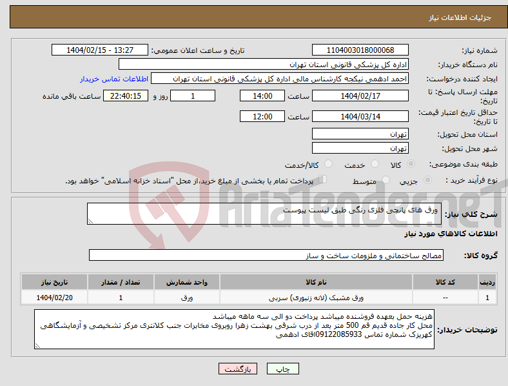Screen dimensions: 508x386
Task: Click the response deadline date 1404/02/17
Action: [360, 96]
